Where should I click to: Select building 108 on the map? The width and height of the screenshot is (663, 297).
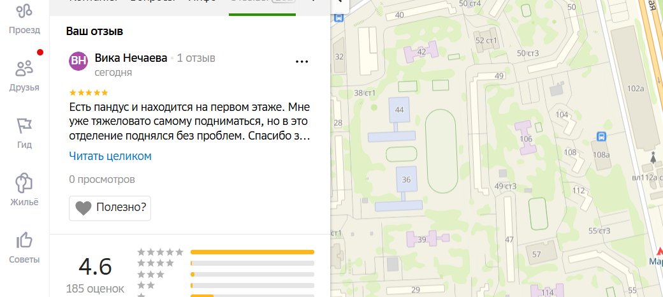(571, 152)
